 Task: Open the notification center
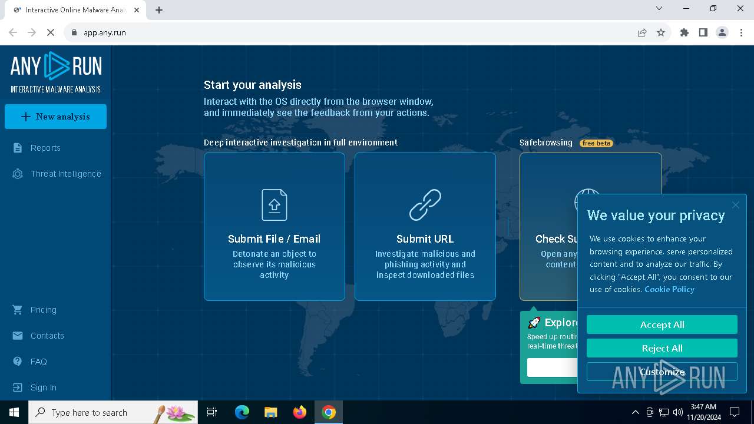tap(735, 412)
